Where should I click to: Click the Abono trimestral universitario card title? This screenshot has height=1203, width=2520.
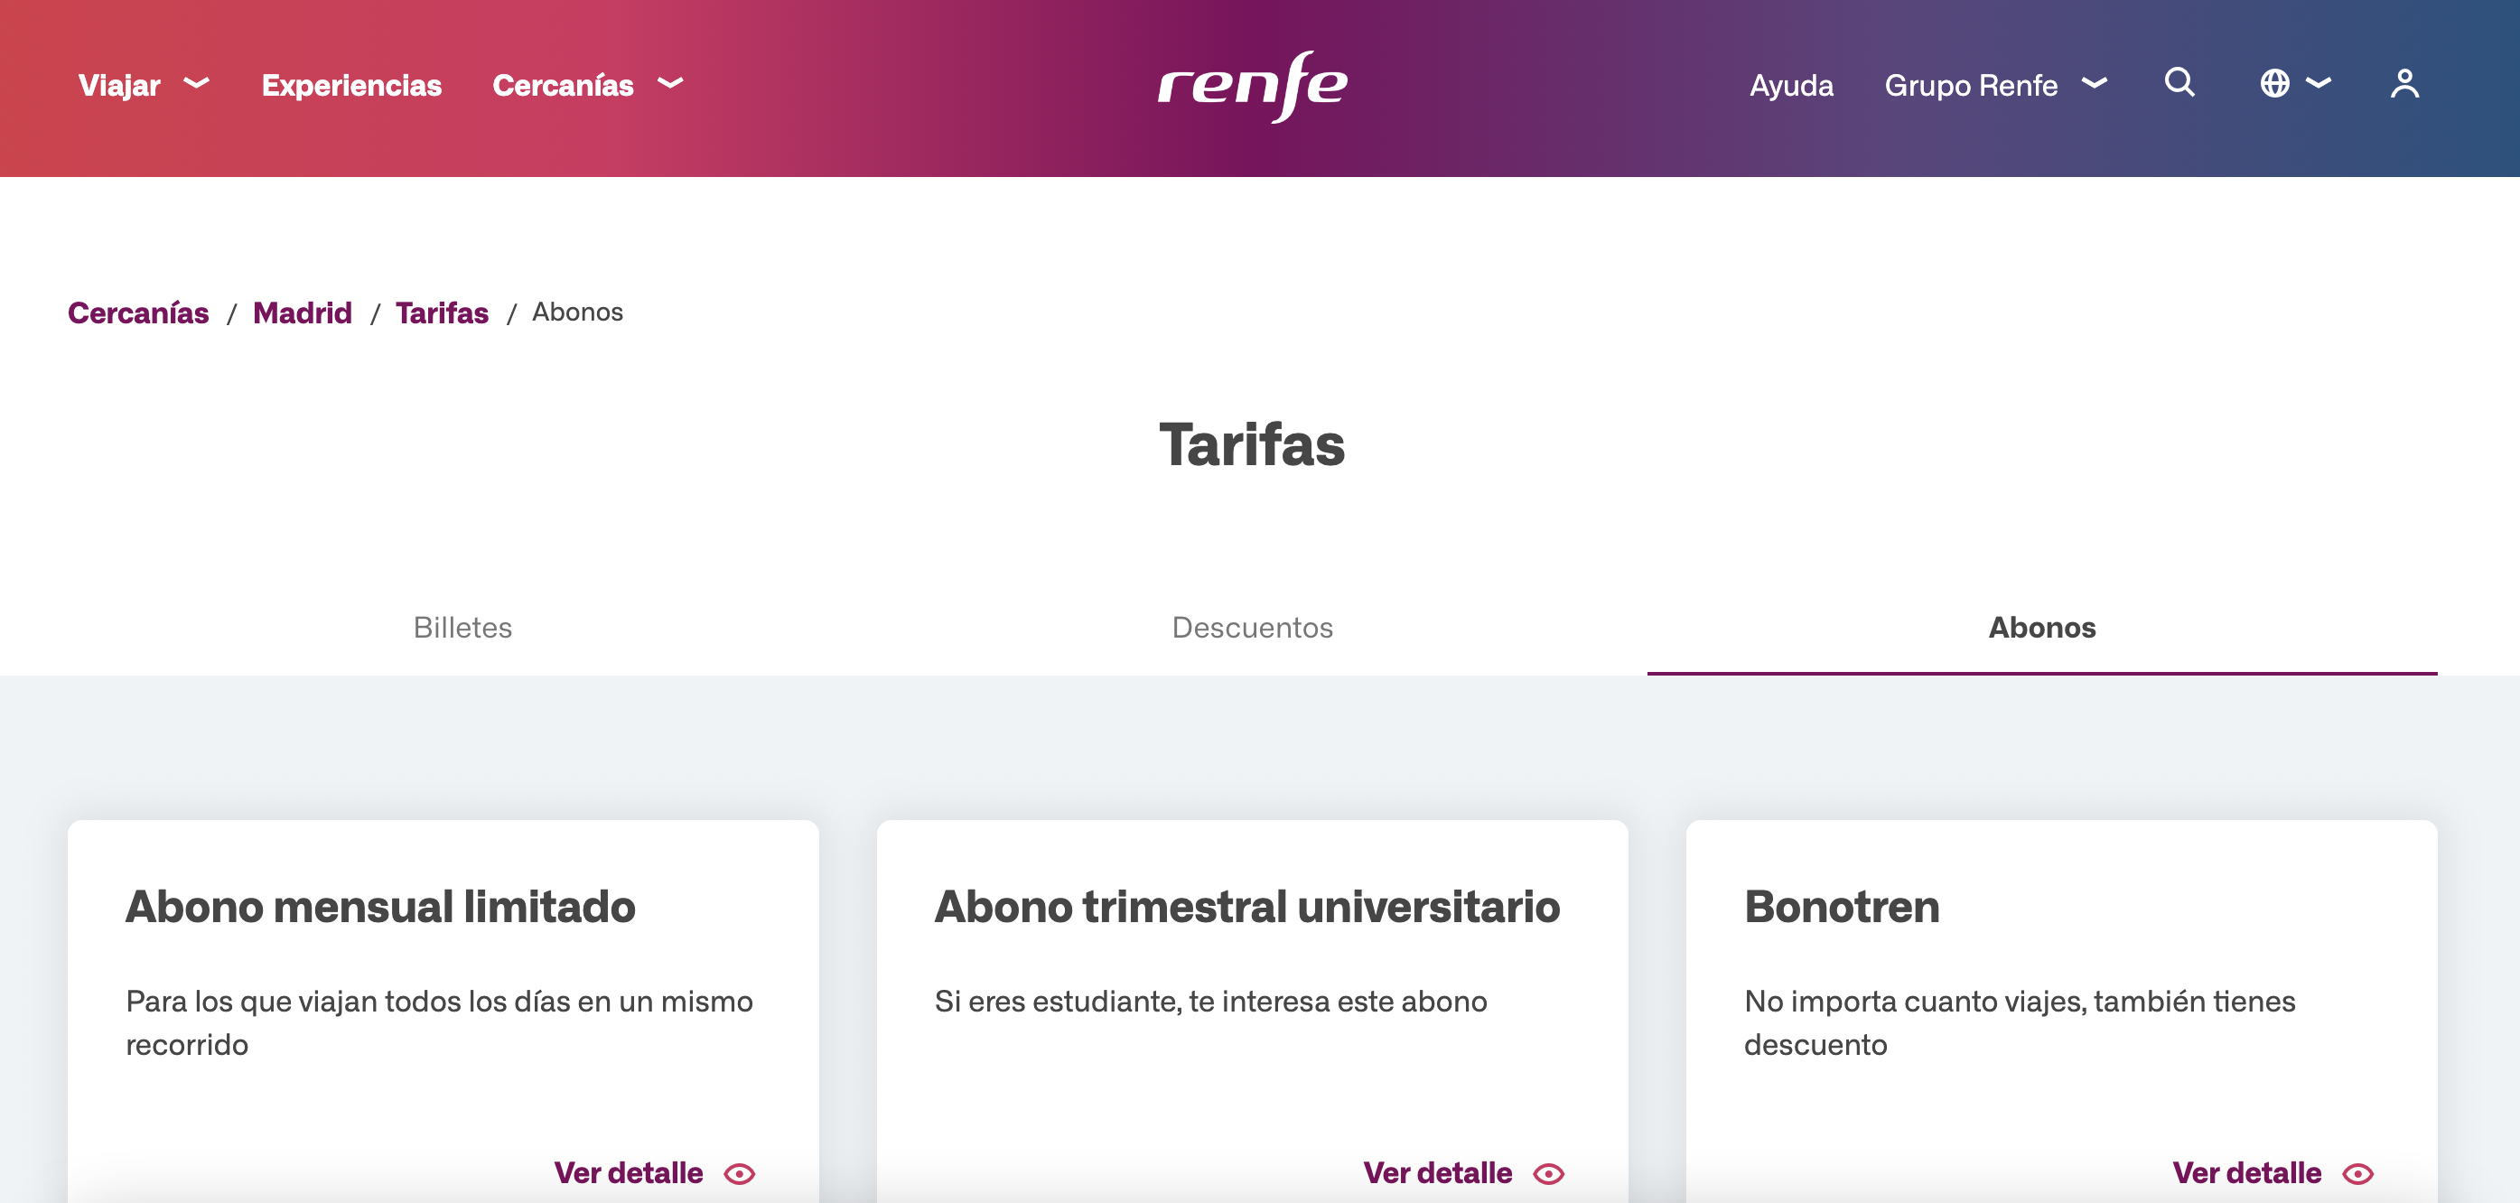[1247, 907]
